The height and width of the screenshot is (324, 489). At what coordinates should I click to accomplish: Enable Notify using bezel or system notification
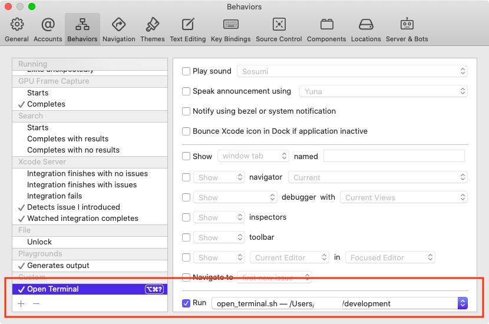click(x=186, y=111)
